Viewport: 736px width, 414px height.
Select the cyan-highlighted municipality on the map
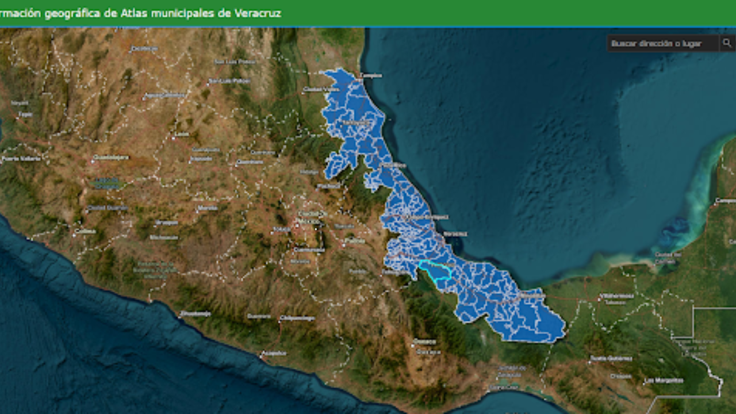click(x=435, y=270)
